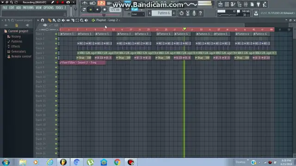Viewport: 296px width, 166px height.
Task: Click the green playhead marker on timeline
Action: coord(185,29)
